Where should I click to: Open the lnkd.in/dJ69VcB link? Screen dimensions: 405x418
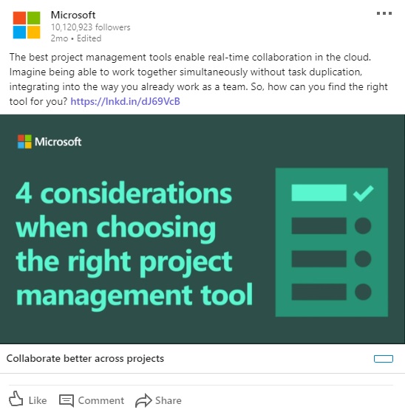[125, 102]
